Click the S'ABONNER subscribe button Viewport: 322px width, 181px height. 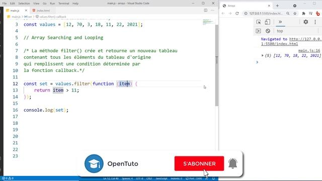tap(199, 163)
